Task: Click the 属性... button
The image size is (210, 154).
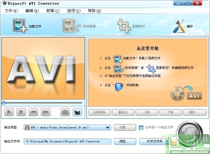Action: coord(195,113)
